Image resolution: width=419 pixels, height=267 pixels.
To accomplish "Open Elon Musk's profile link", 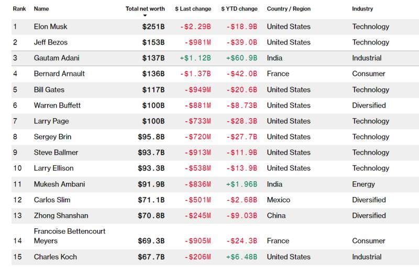I will pyautogui.click(x=50, y=27).
